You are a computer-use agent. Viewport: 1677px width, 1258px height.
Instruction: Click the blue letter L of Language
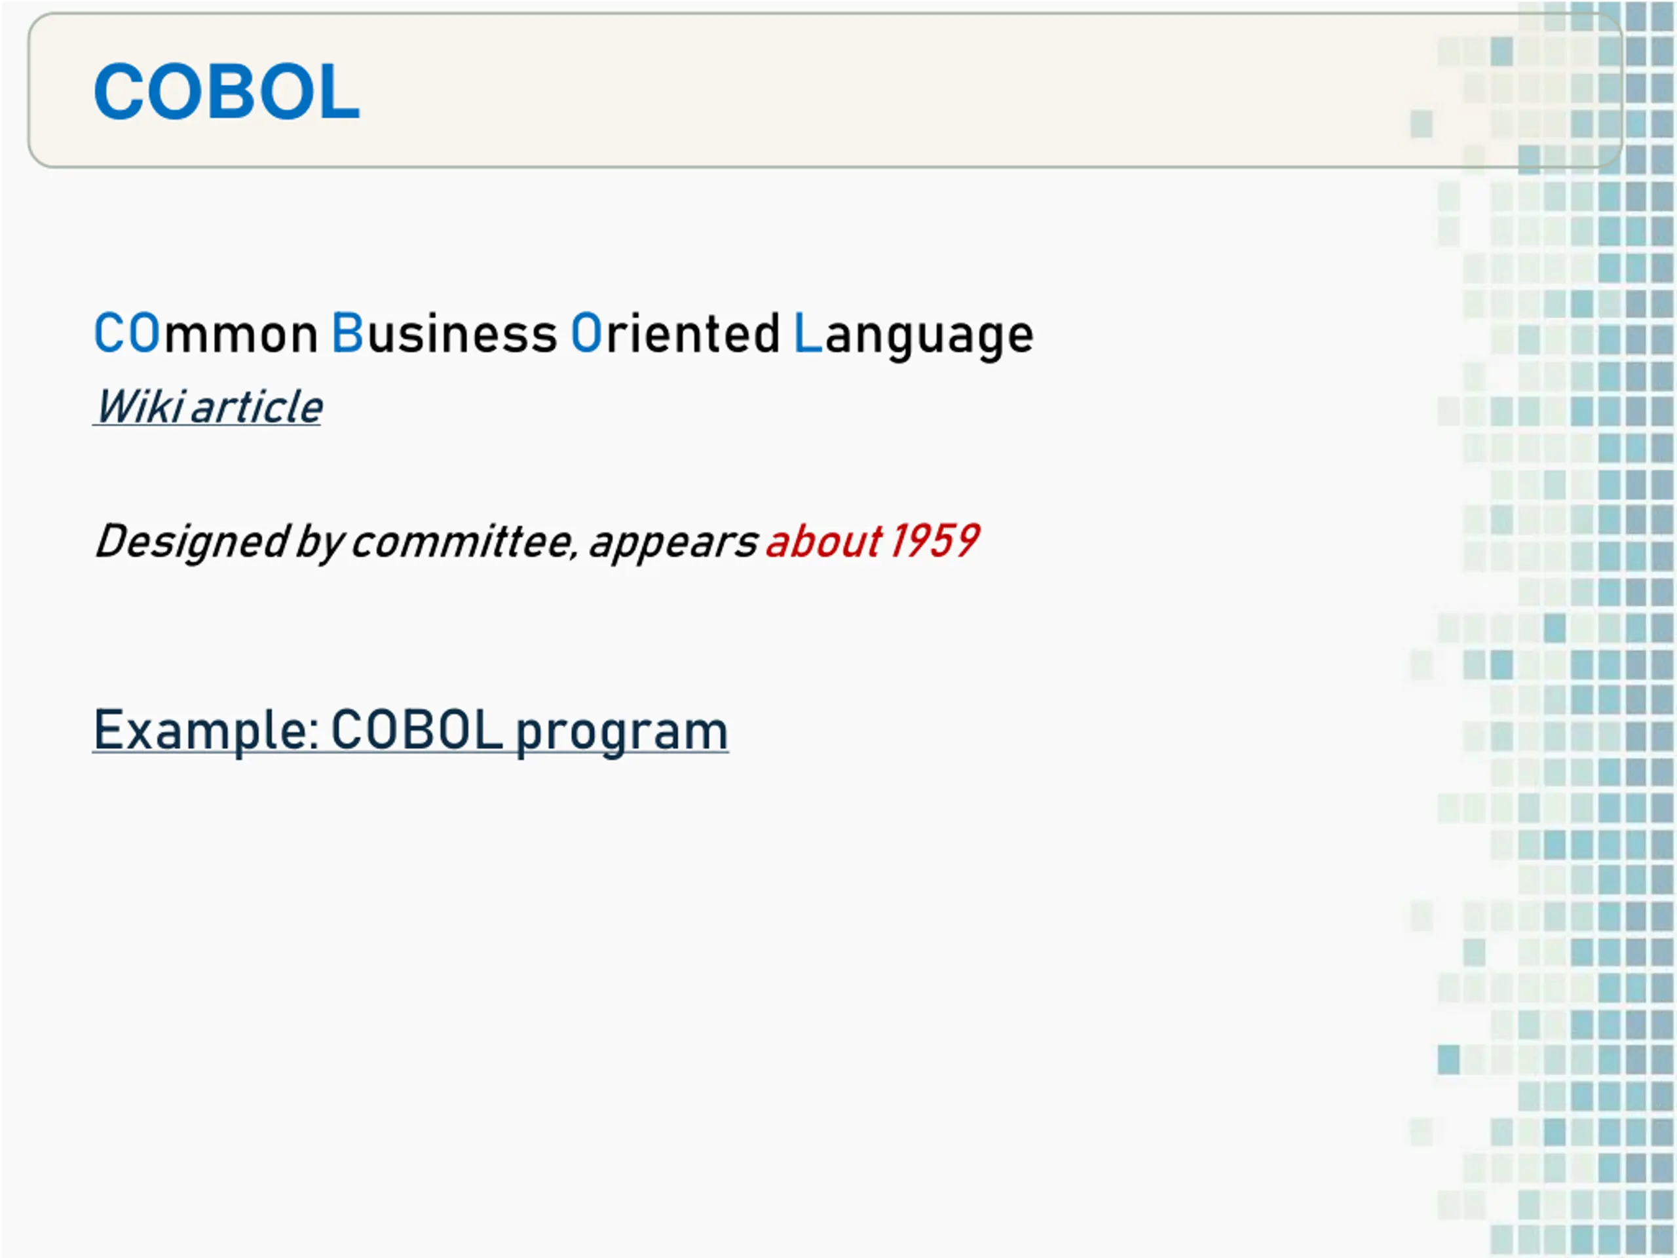coord(808,333)
